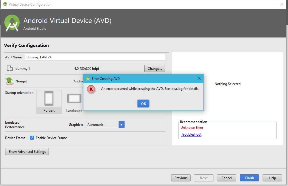
Task: Click the Nougat Android robot icon
Action: click(x=9, y=81)
